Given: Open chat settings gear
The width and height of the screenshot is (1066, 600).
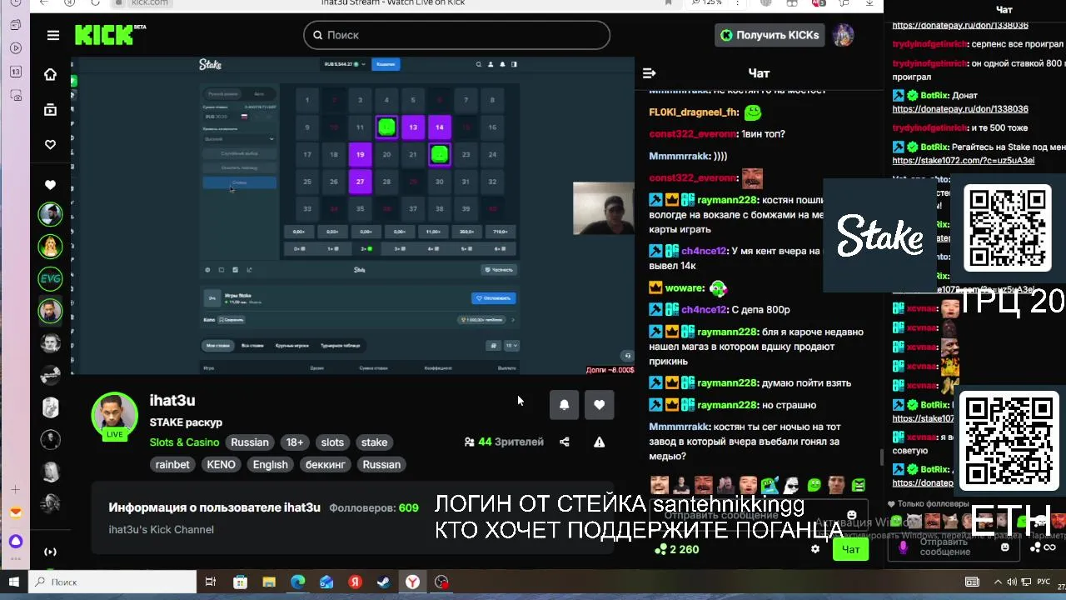Looking at the screenshot, I should click(815, 549).
